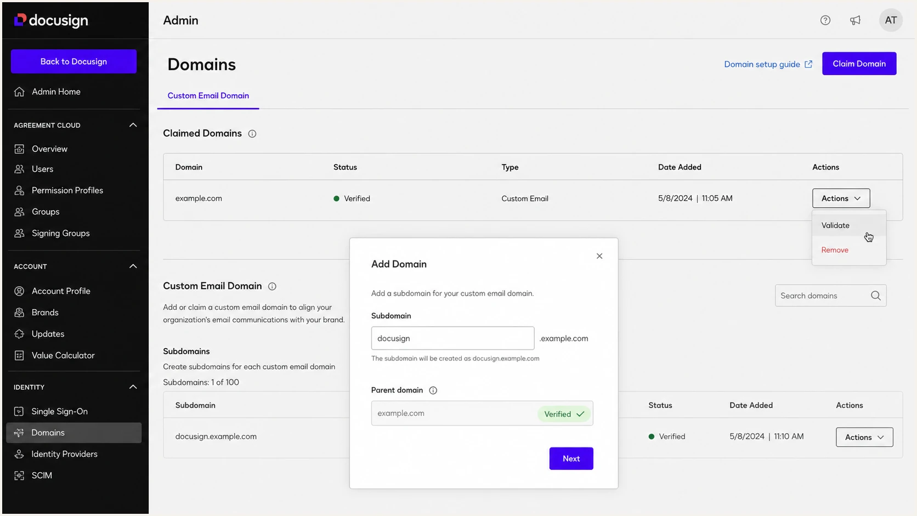Open Admin Home in the sidebar
This screenshot has height=516, width=917.
point(56,92)
